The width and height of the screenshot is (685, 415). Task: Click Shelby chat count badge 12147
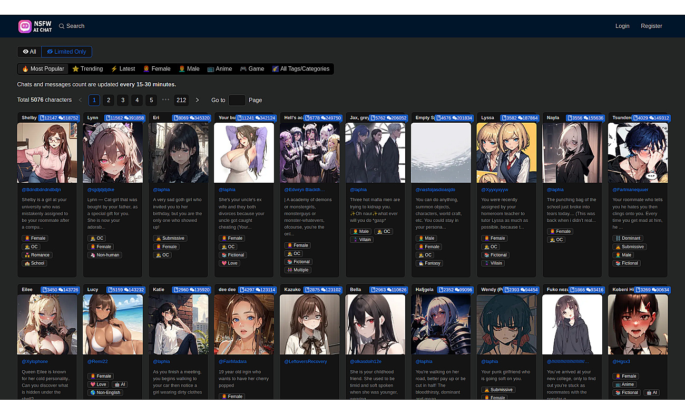[x=49, y=118]
